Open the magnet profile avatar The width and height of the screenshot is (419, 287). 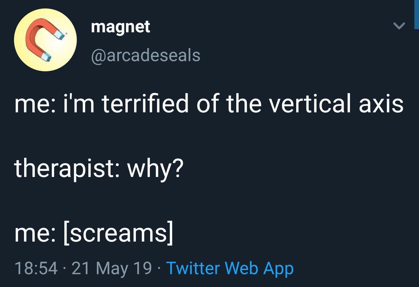(45, 40)
